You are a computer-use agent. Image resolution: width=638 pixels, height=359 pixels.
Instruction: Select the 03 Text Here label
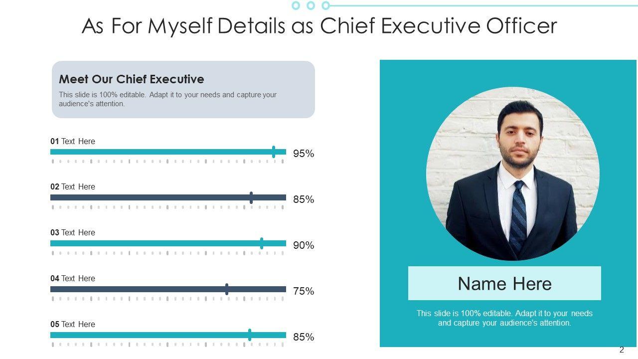click(x=73, y=233)
